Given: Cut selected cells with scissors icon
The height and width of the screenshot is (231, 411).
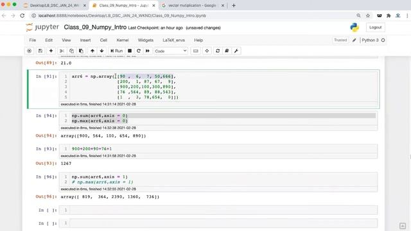Looking at the screenshot, I should point(62,51).
